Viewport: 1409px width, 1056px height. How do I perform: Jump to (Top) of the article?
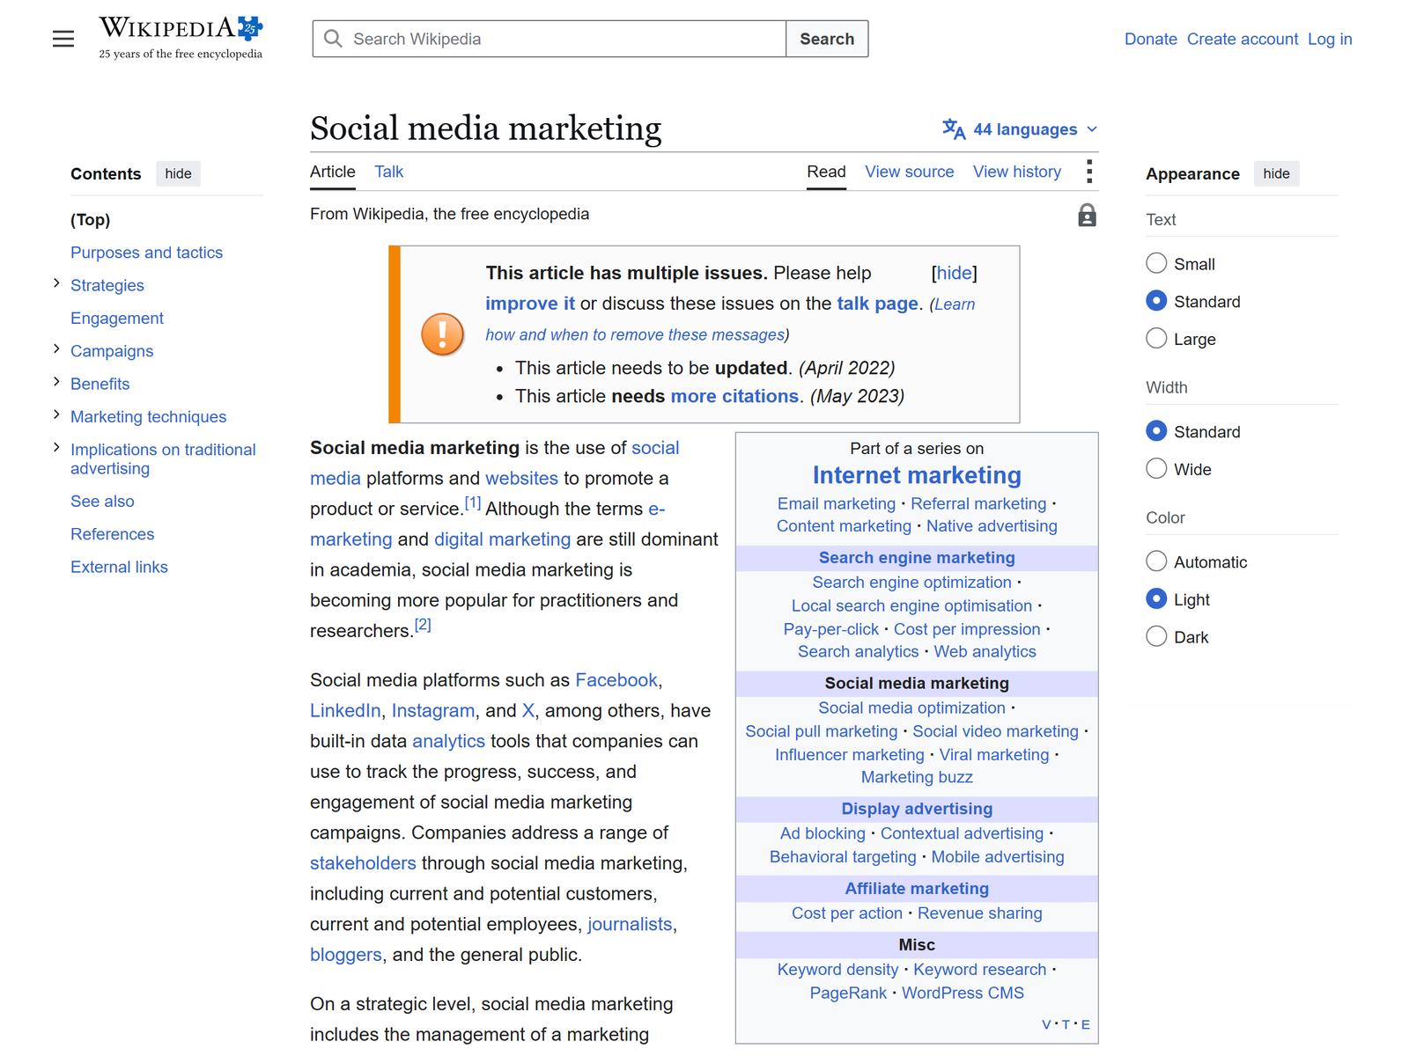click(x=90, y=220)
